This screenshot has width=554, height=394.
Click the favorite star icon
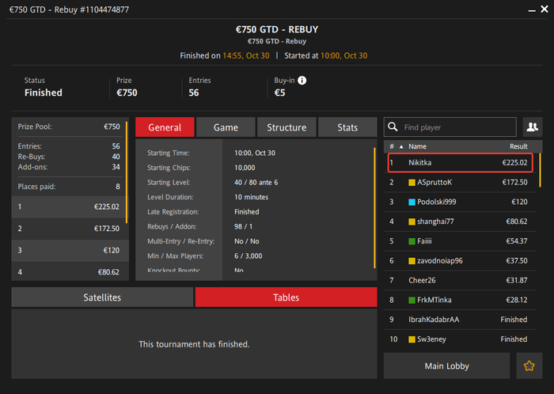pyautogui.click(x=529, y=366)
